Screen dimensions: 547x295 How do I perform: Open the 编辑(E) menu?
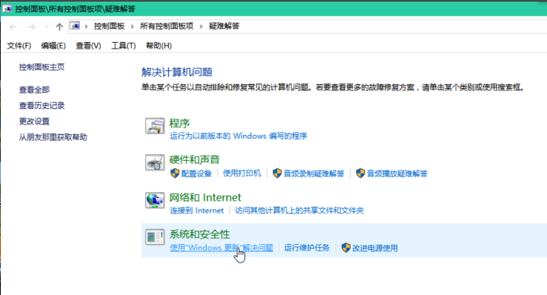pos(53,46)
